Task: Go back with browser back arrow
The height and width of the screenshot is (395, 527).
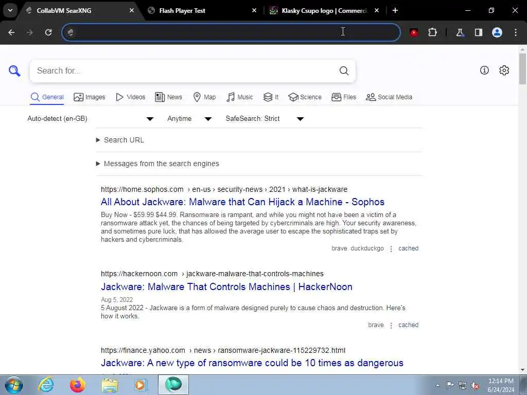Action: [11, 32]
